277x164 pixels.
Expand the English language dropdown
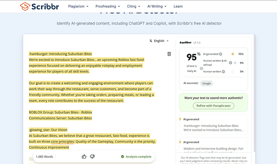tap(159, 41)
